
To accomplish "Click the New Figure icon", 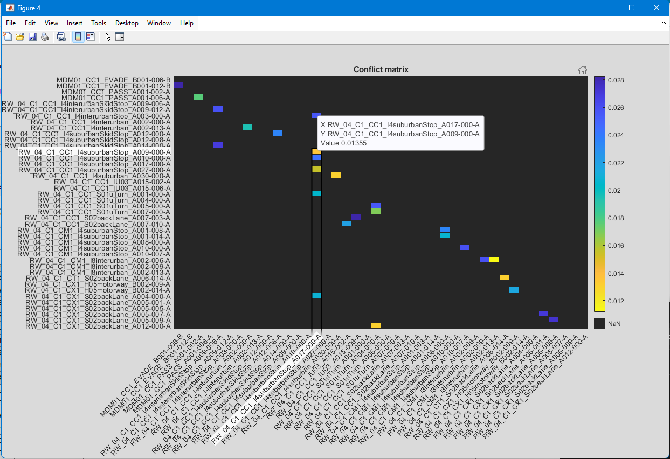I will click(x=8, y=37).
